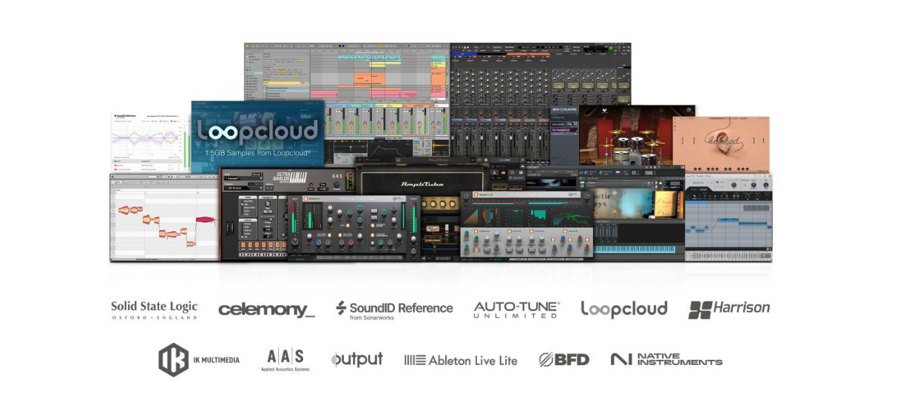Click the BFD logo
The image size is (920, 419).
[564, 360]
